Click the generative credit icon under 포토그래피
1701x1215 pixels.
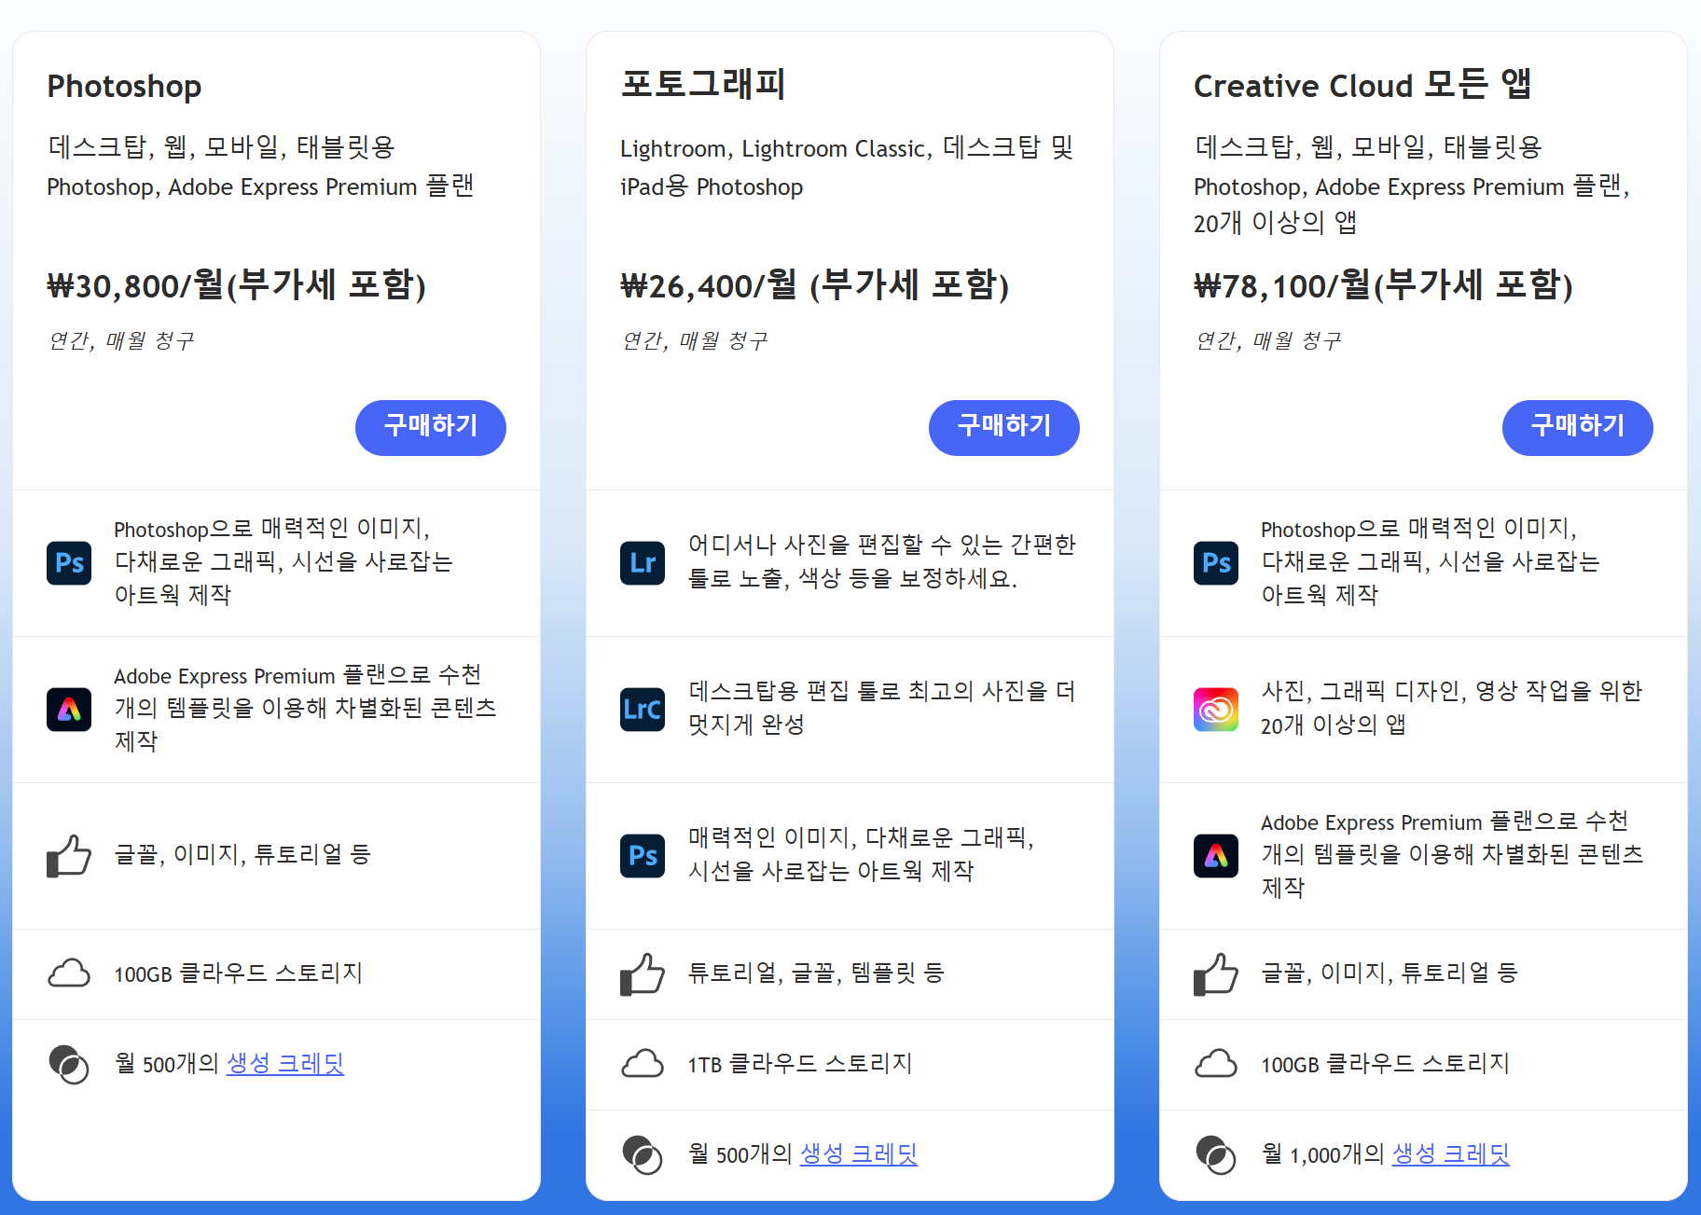tap(642, 1153)
